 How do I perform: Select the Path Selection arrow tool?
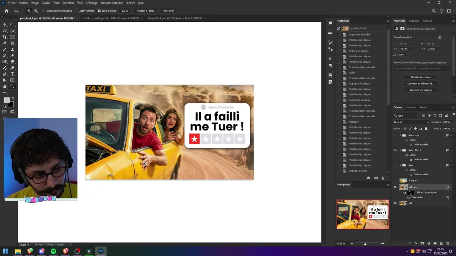(5, 80)
